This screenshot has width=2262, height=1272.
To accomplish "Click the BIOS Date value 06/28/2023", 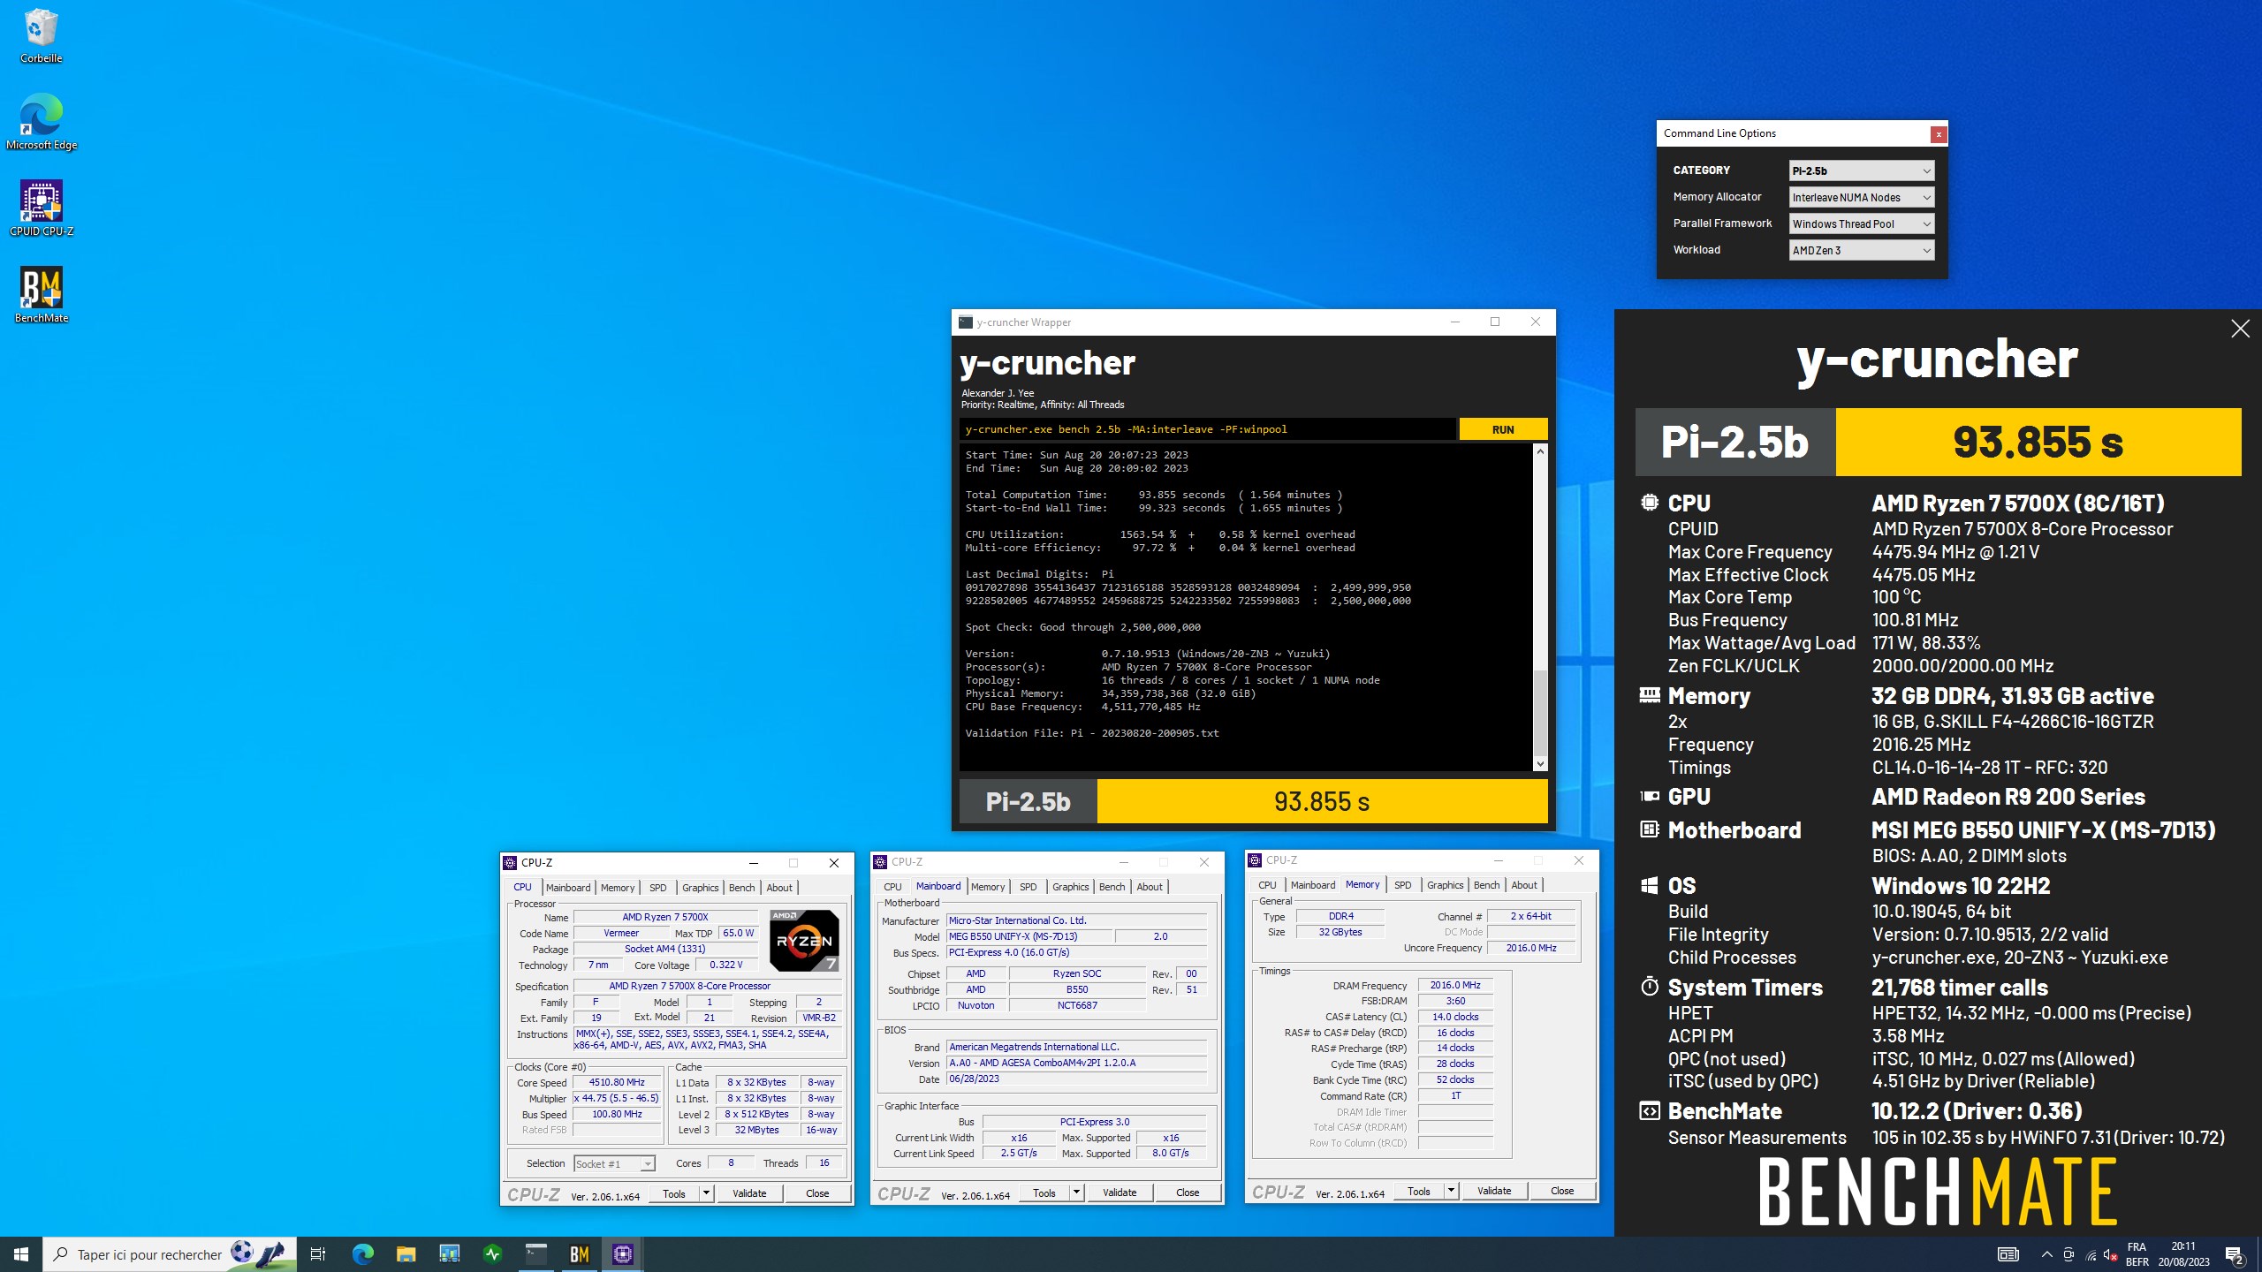I will tap(1076, 1079).
